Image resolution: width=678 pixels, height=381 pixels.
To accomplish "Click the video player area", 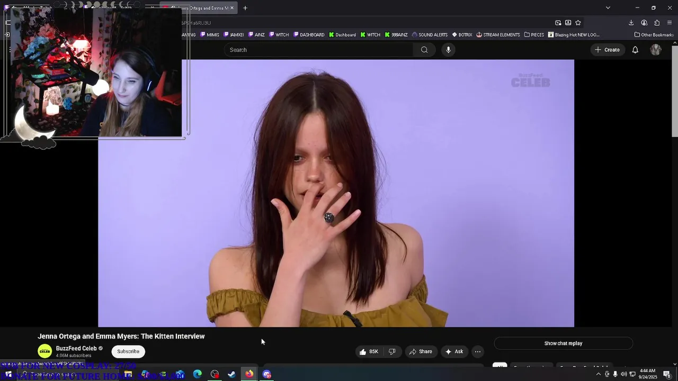I will (x=336, y=193).
